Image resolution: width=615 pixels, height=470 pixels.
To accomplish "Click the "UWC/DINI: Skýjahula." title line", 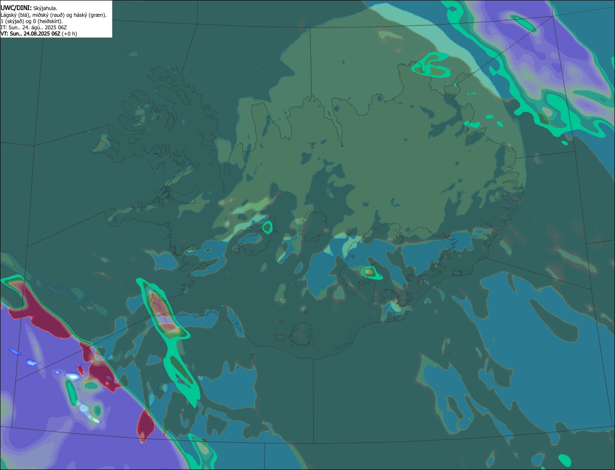I will [29, 8].
